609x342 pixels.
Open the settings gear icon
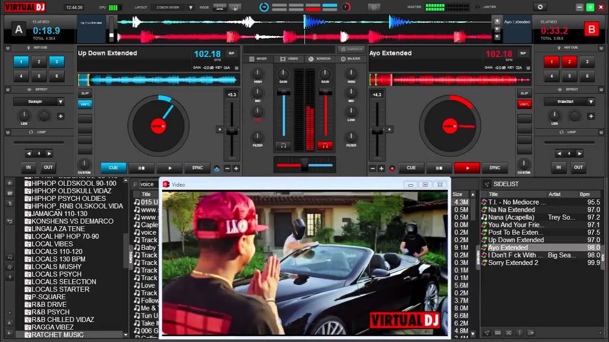coord(540,7)
